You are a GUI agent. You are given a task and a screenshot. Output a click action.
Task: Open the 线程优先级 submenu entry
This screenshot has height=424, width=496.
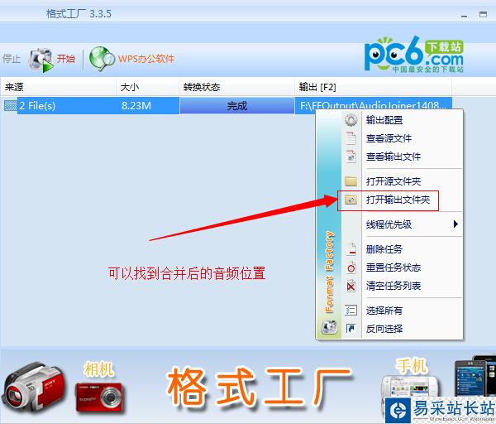[x=389, y=224]
